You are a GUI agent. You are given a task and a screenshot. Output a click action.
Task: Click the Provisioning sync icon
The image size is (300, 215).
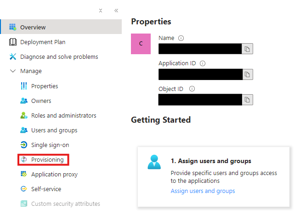(x=24, y=159)
